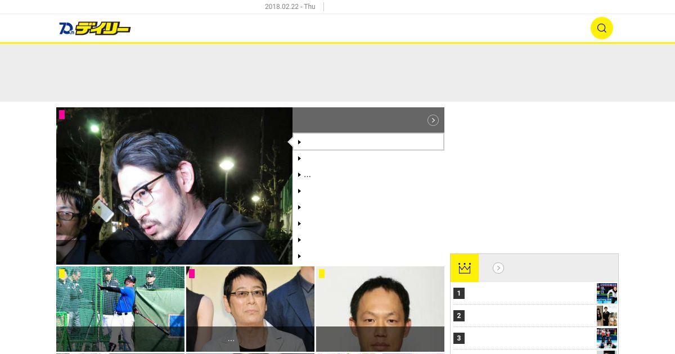Click the pink tag on the gray jacket man photo

[192, 274]
